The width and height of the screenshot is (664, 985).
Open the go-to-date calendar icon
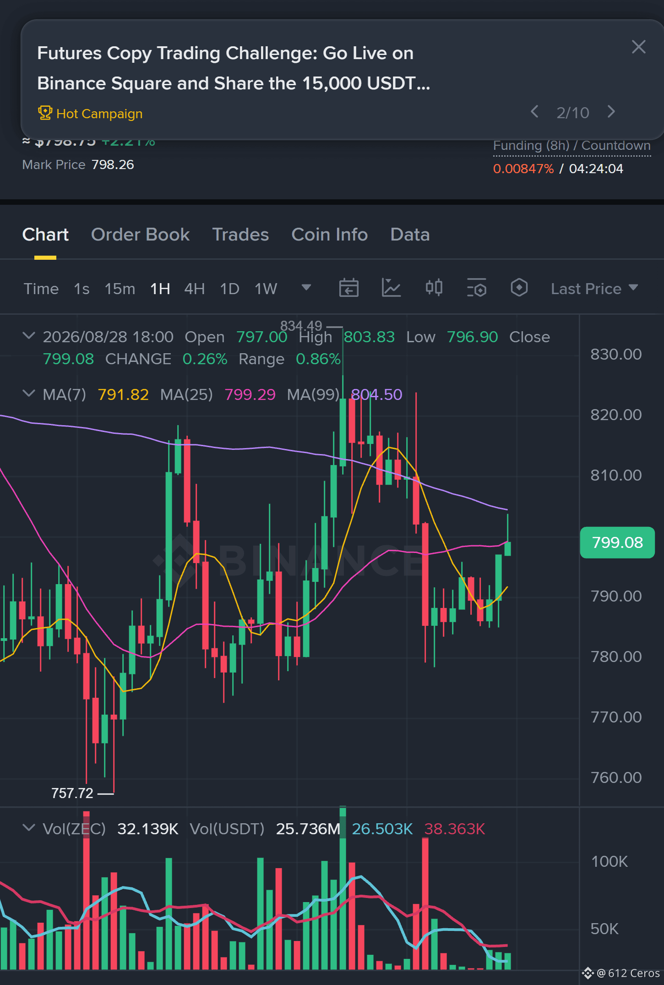[x=348, y=288]
